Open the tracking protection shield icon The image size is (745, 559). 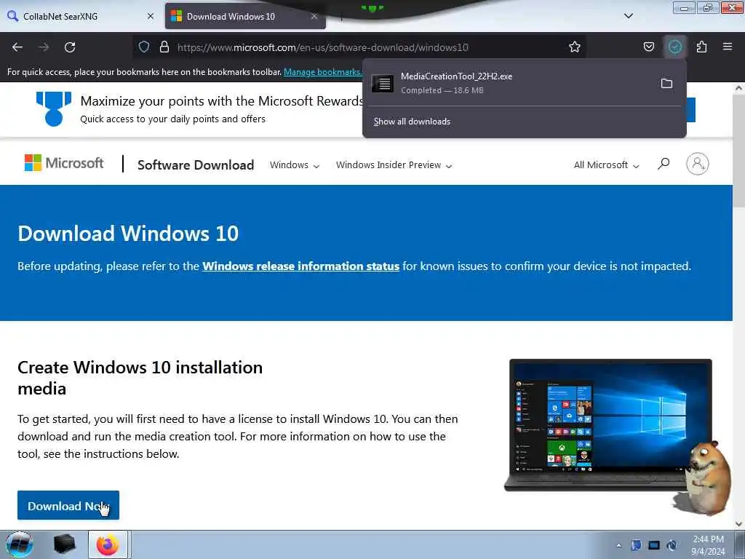[x=144, y=47]
